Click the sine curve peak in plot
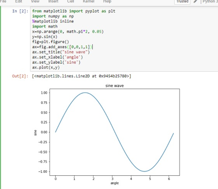 click(x=85, y=92)
